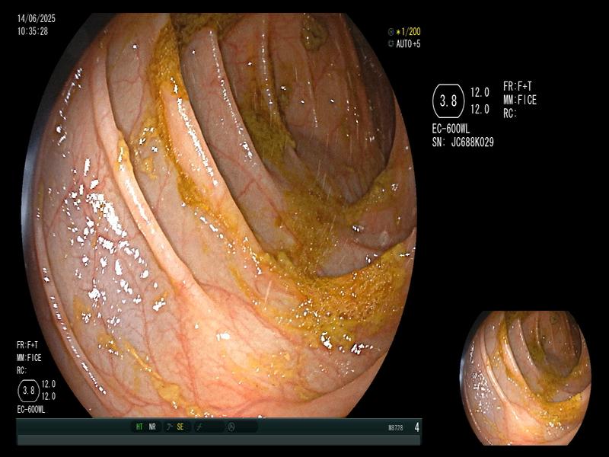Click the serial number JC688K029

[472, 142]
